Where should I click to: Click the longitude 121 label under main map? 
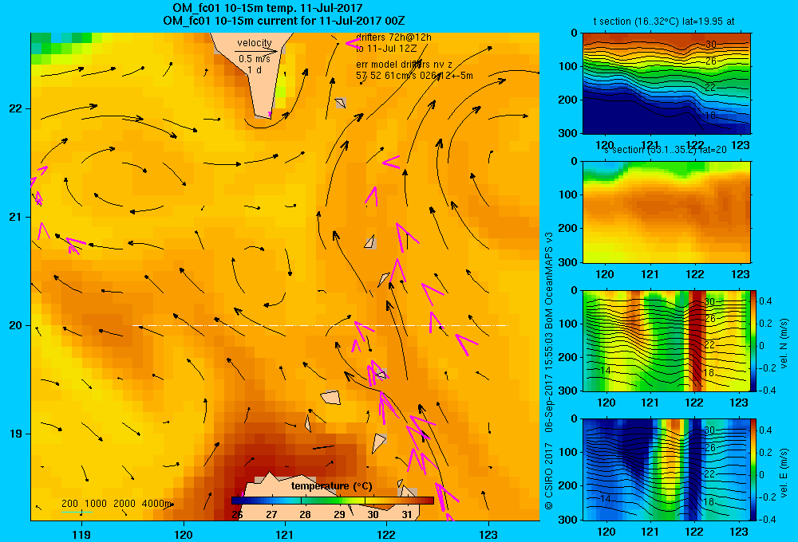285,534
